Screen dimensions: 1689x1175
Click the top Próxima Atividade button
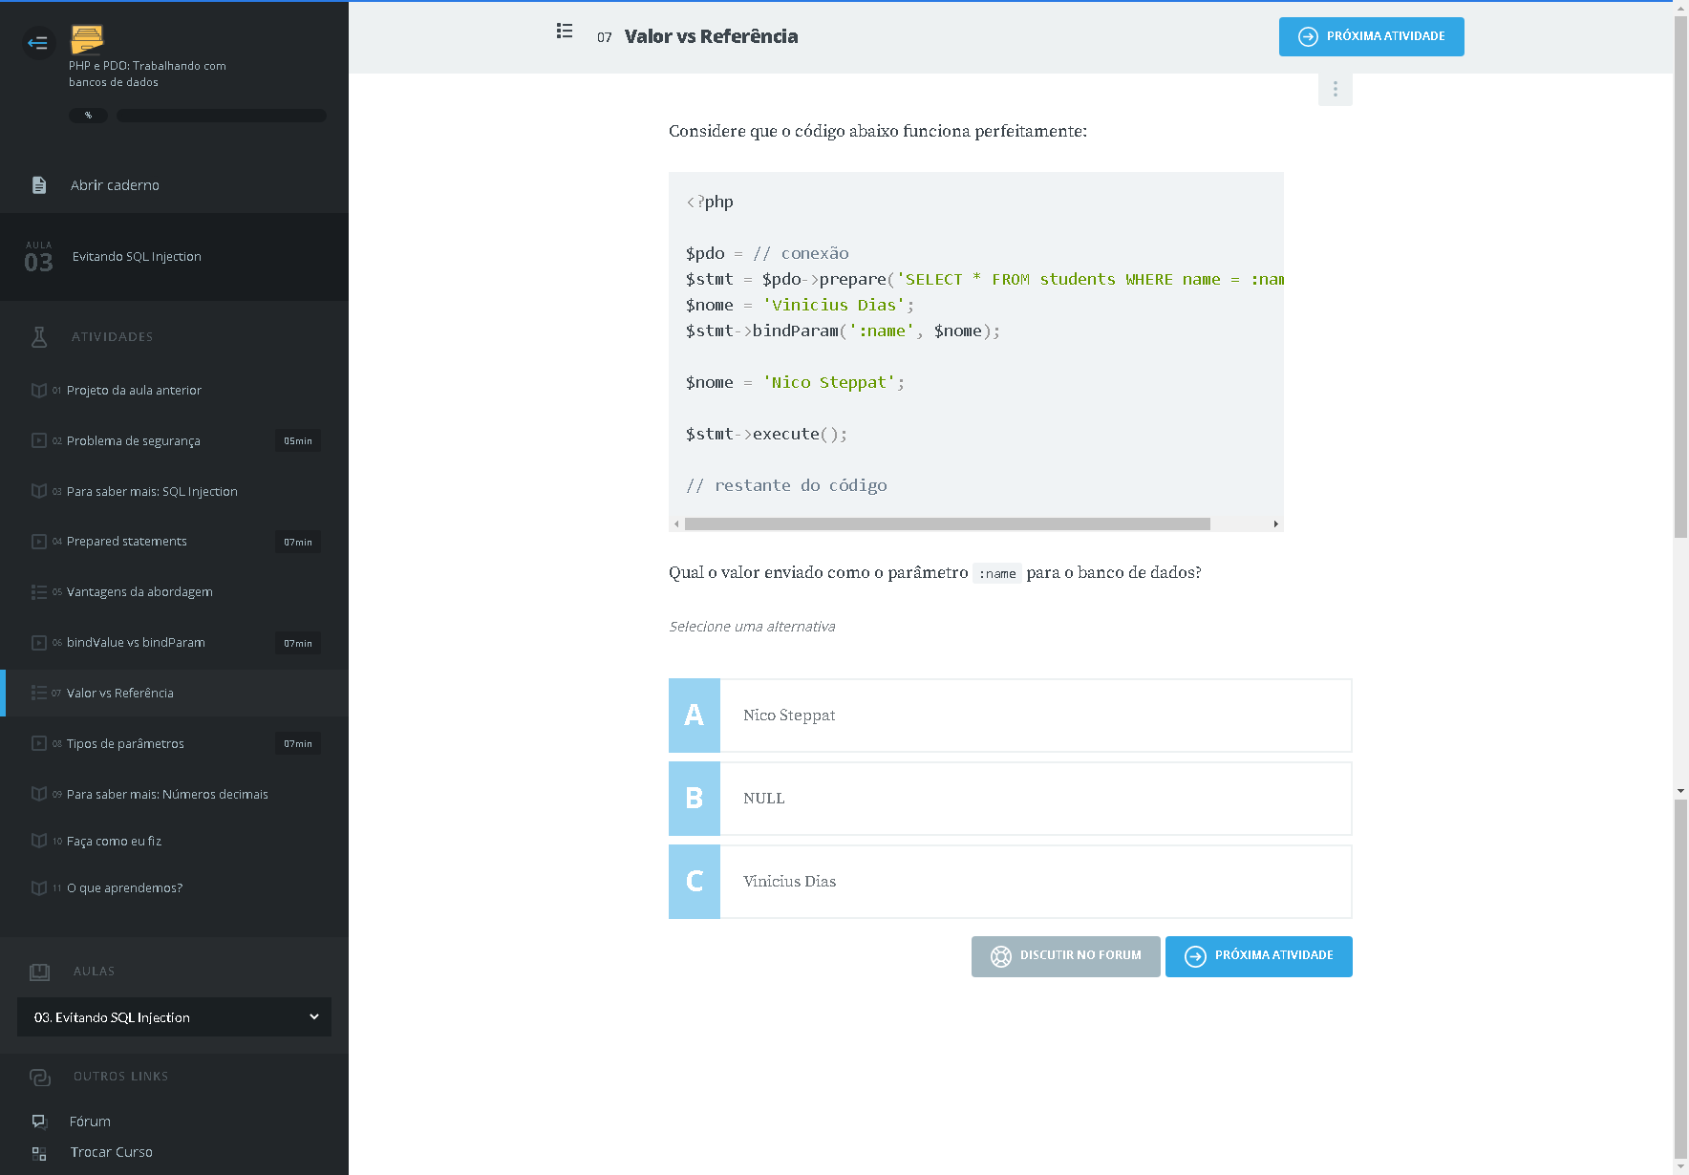pyautogui.click(x=1371, y=36)
